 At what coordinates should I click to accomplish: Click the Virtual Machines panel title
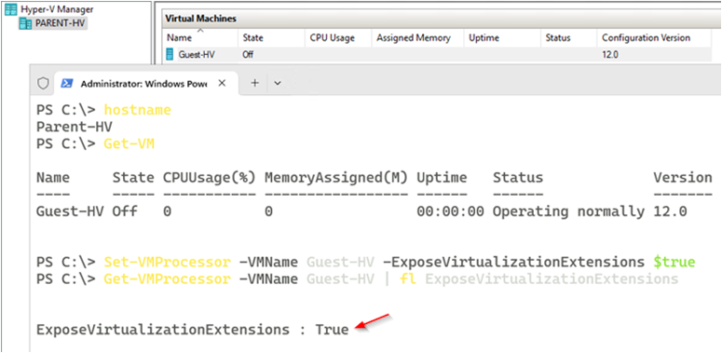click(x=200, y=19)
